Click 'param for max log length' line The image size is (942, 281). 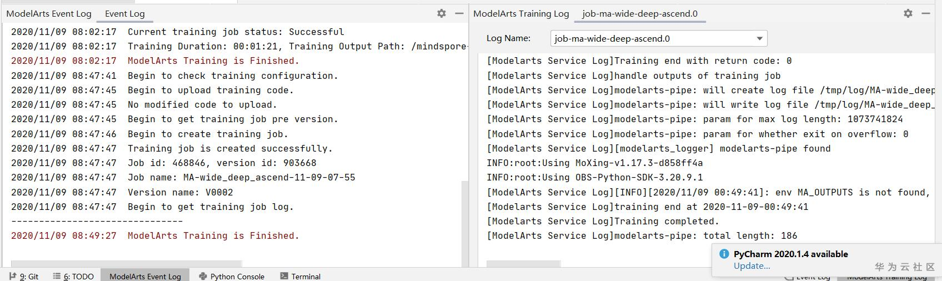695,119
